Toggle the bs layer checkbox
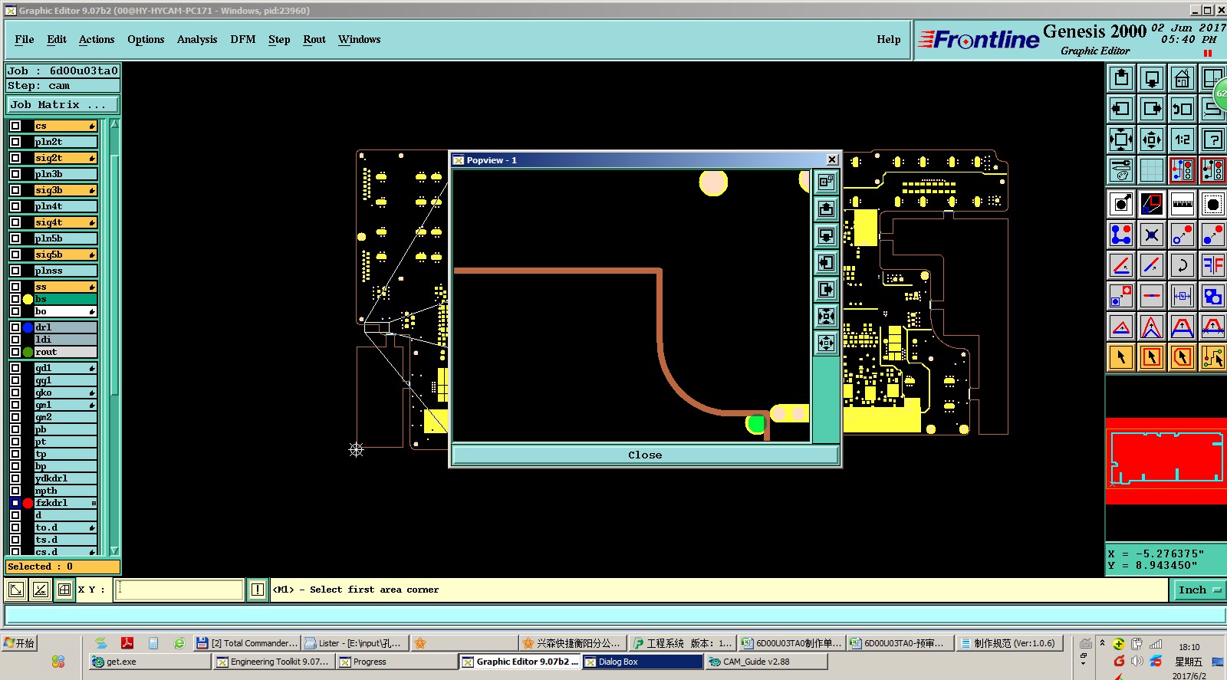The height and width of the screenshot is (680, 1227). click(15, 299)
